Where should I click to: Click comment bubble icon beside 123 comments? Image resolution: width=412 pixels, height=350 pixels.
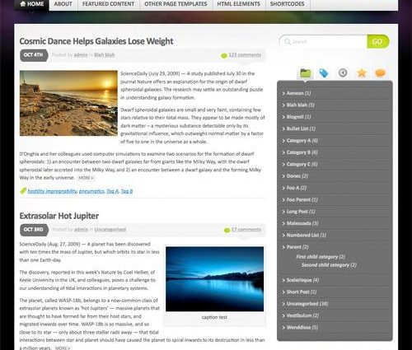[224, 55]
